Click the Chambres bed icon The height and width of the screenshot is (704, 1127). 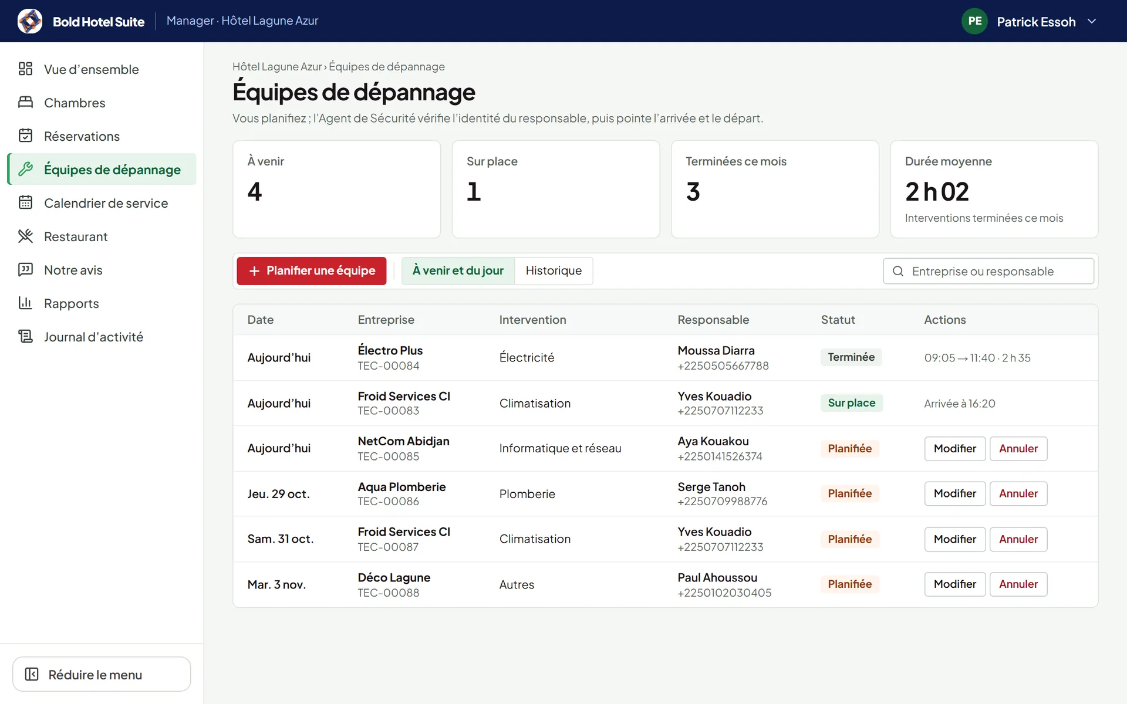point(25,102)
